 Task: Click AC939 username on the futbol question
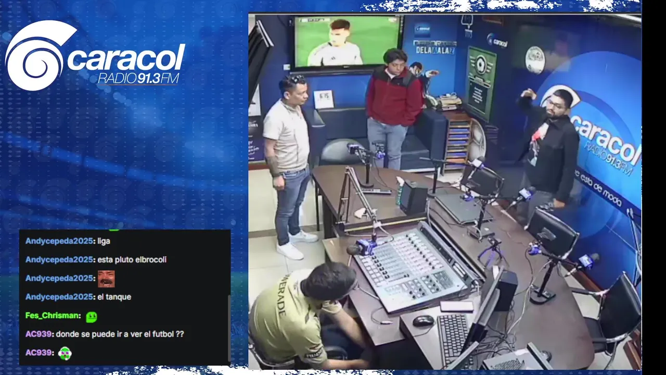click(39, 334)
